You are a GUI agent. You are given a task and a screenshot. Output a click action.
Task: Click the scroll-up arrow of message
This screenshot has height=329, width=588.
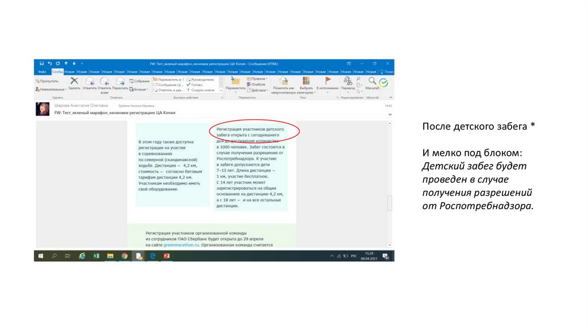pos(390,123)
